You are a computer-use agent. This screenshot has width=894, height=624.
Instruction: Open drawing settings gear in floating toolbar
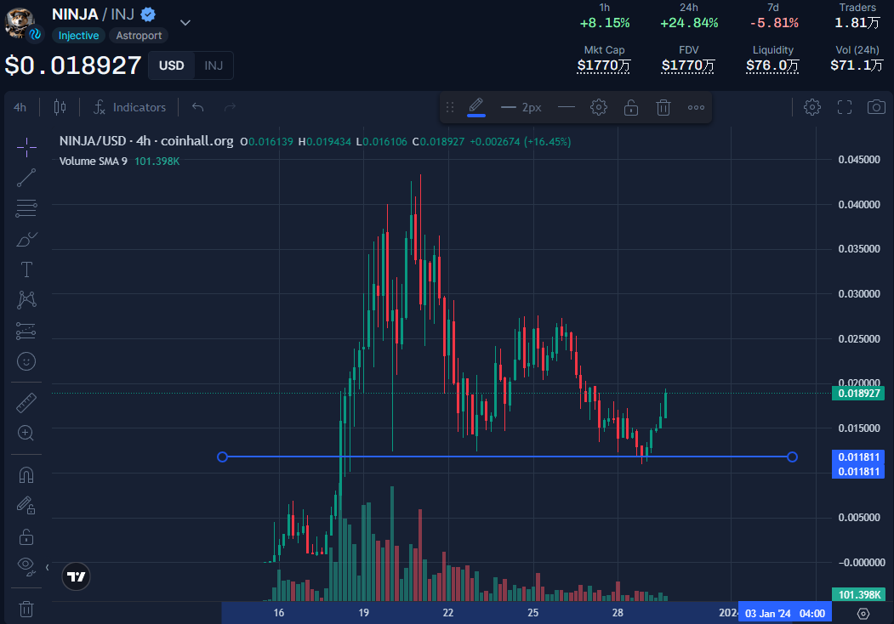click(x=599, y=107)
